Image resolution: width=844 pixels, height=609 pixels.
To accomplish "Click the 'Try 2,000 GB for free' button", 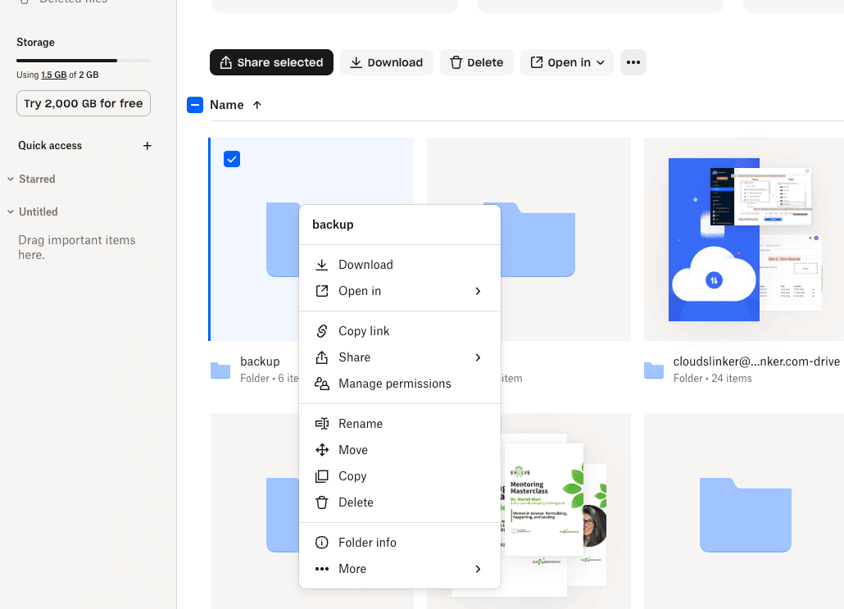I will 83,103.
